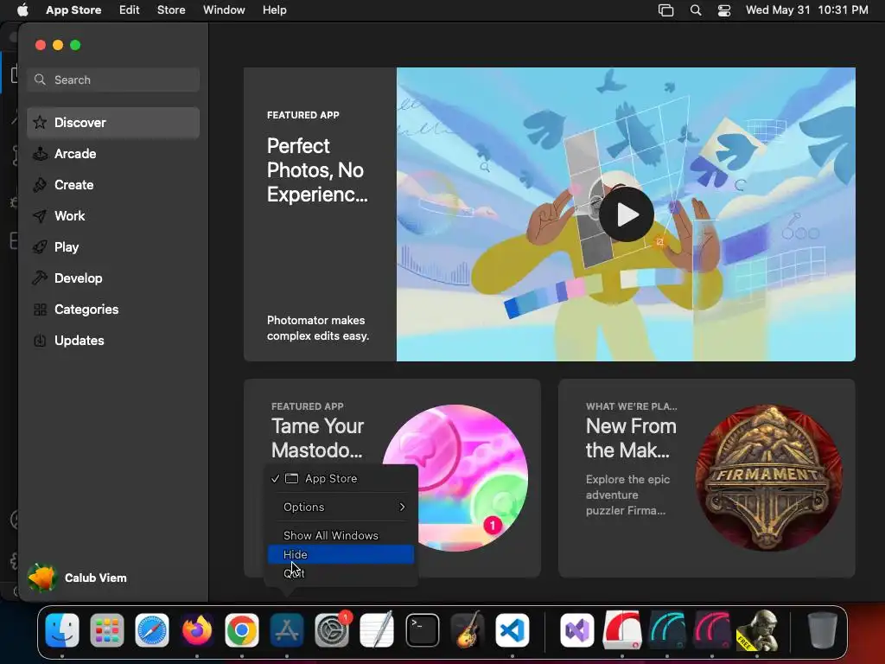
Task: Open the Create section
Action: pyautogui.click(x=113, y=185)
